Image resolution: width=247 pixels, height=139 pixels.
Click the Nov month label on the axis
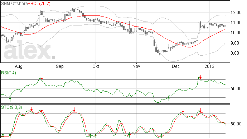(136, 66)
